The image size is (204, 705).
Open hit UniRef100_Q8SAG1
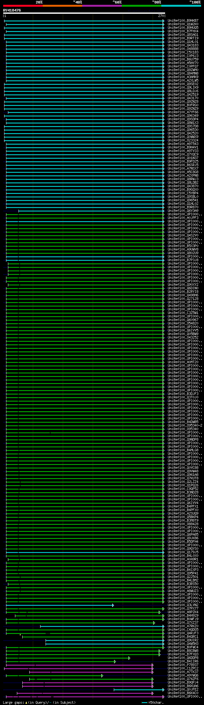183,35
